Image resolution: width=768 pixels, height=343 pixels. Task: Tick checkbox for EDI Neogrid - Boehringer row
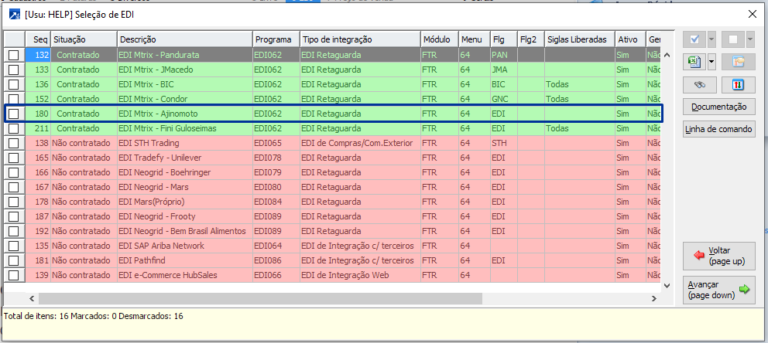(14, 172)
